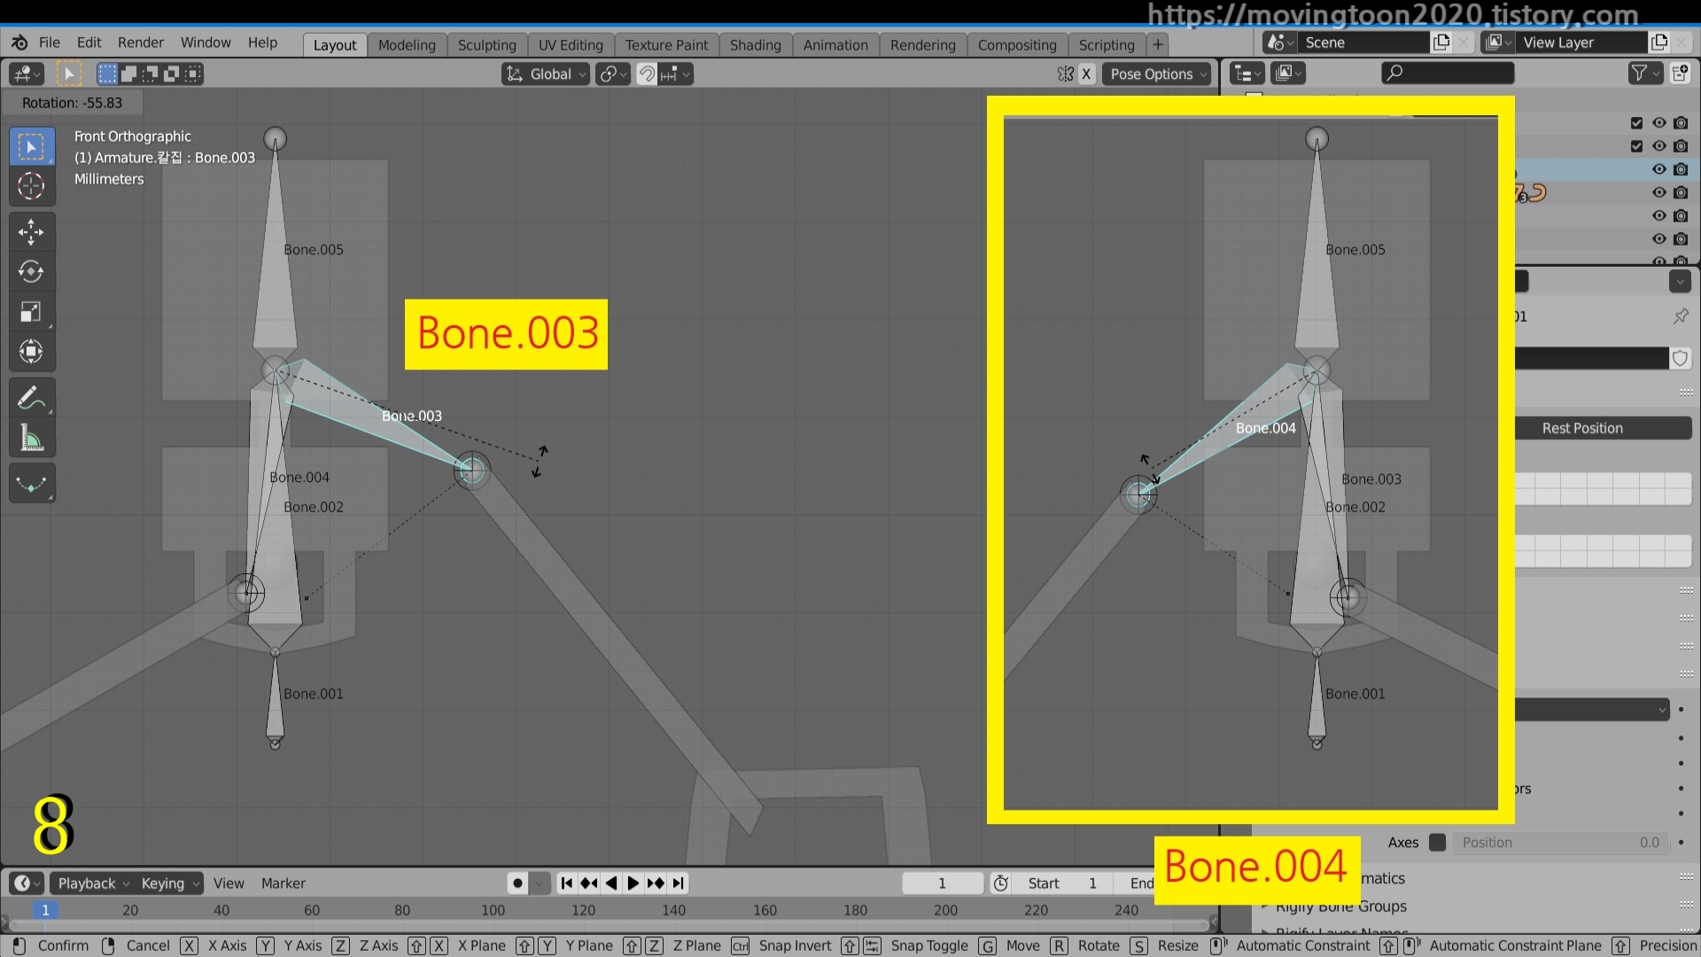Open Playback dropdown in timeline

[93, 883]
